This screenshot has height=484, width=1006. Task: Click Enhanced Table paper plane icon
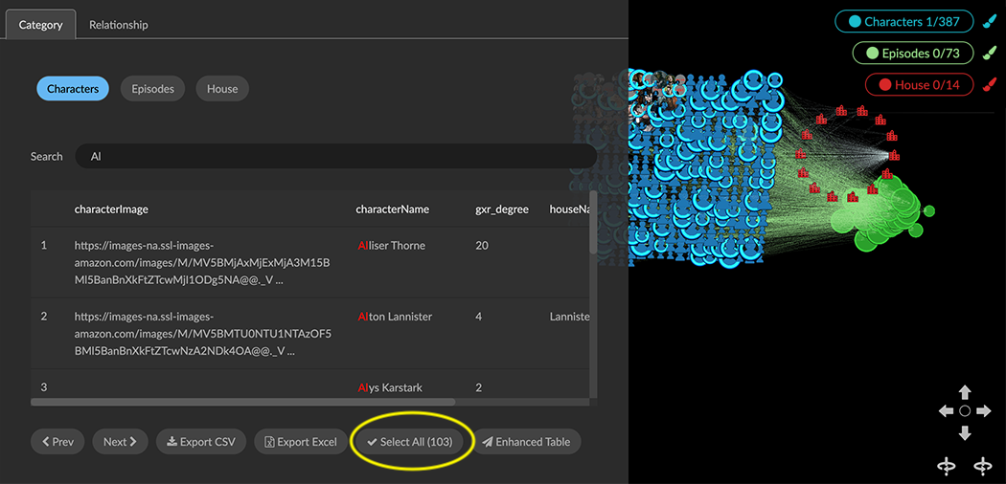tap(488, 442)
